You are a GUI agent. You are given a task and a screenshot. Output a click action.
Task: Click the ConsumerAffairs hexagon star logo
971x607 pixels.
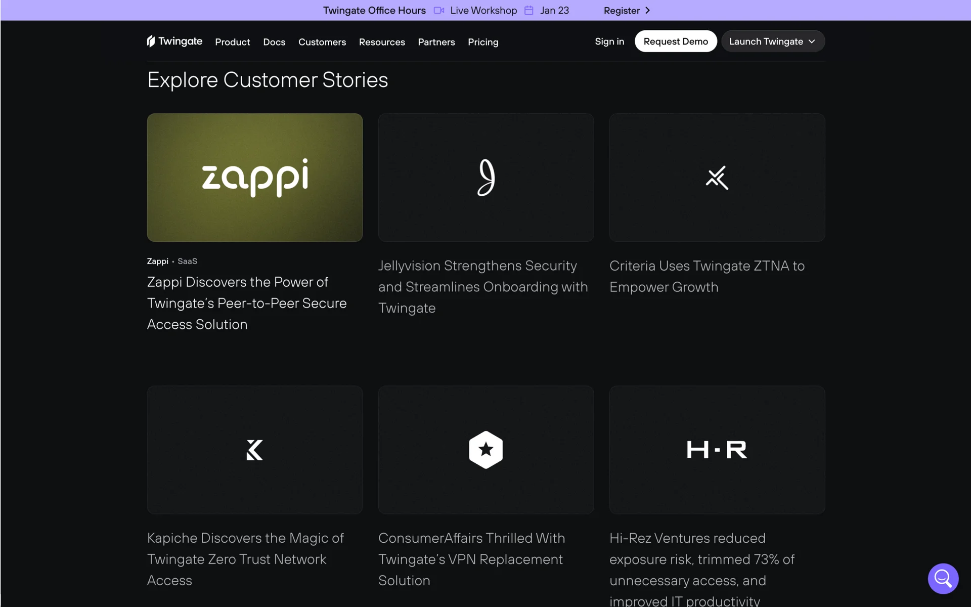click(x=485, y=450)
